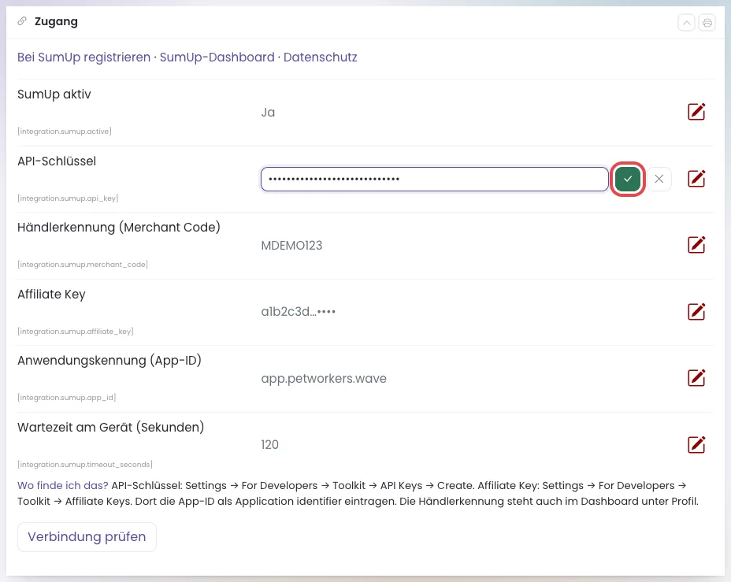The width and height of the screenshot is (731, 582).
Task: Click the 120 timeout value
Action: [x=269, y=444]
